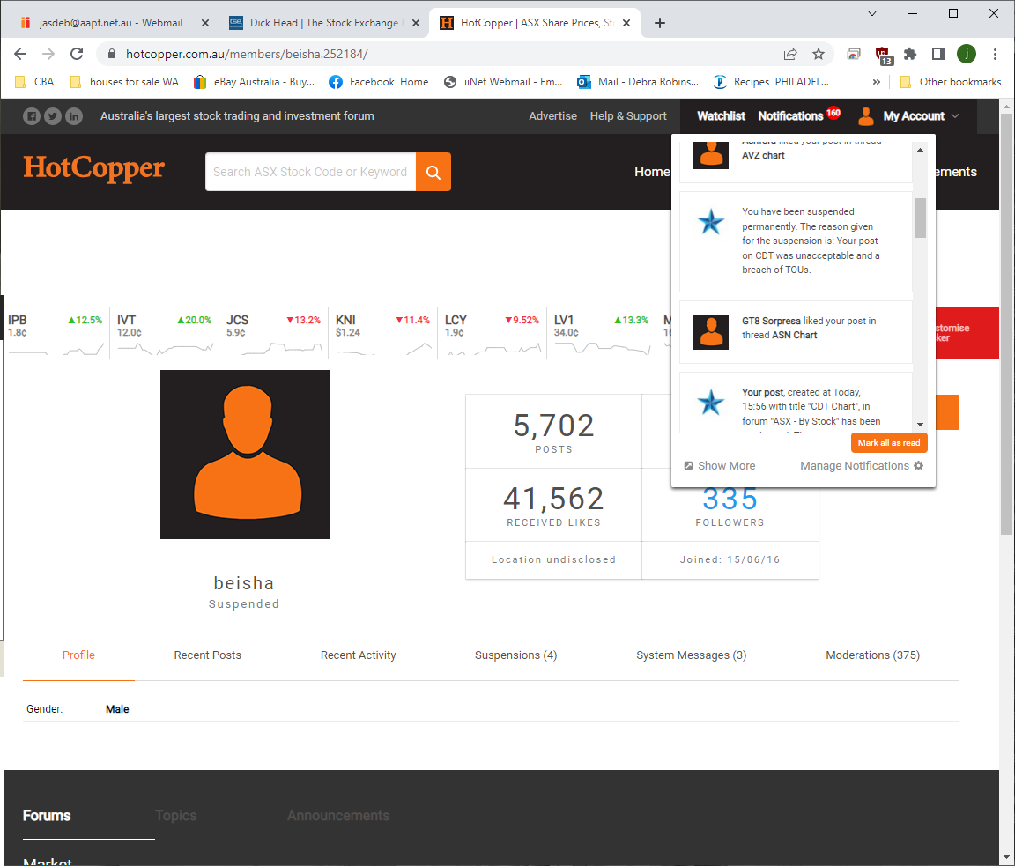Open the Suspensions (4) tab
This screenshot has width=1015, height=866.
point(516,655)
